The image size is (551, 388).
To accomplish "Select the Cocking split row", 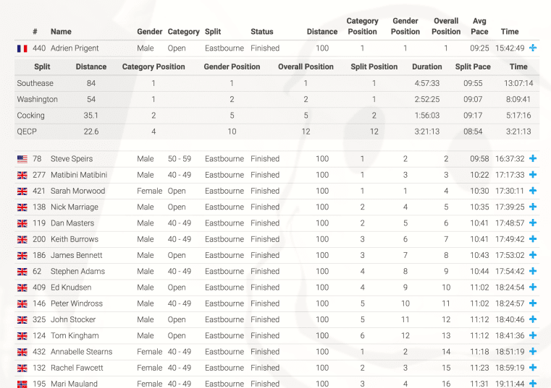I will [277, 116].
